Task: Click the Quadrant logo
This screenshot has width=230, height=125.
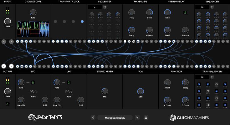Action: click(45, 117)
